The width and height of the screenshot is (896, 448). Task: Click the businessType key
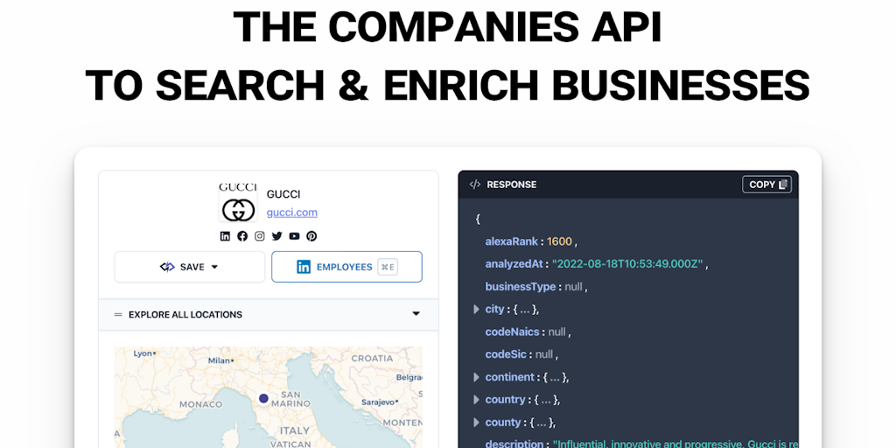click(x=521, y=287)
